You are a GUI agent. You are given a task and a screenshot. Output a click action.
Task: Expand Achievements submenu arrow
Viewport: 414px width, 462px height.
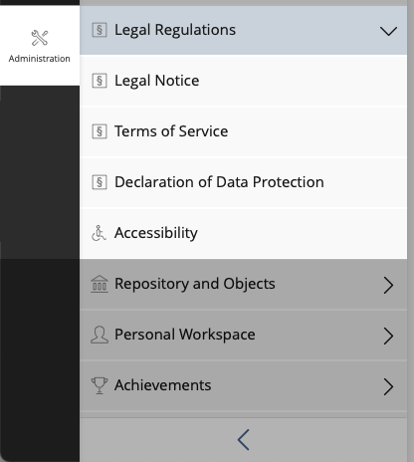click(x=388, y=386)
